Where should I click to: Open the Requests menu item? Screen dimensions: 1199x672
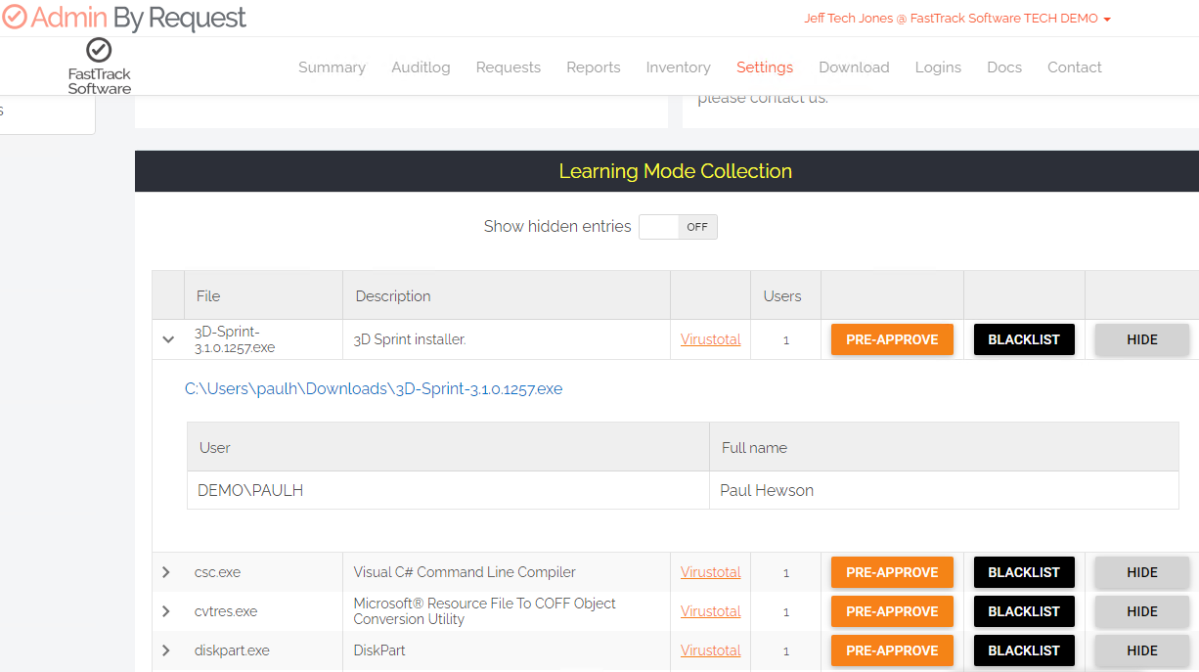(x=509, y=67)
